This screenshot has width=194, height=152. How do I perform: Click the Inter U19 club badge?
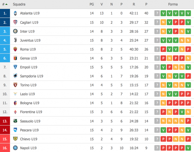(15, 31)
